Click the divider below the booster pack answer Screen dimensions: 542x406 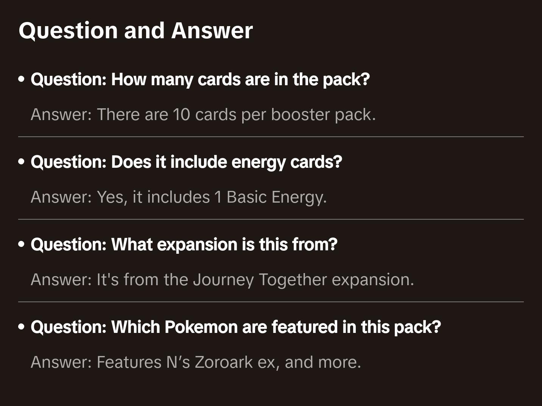click(271, 137)
